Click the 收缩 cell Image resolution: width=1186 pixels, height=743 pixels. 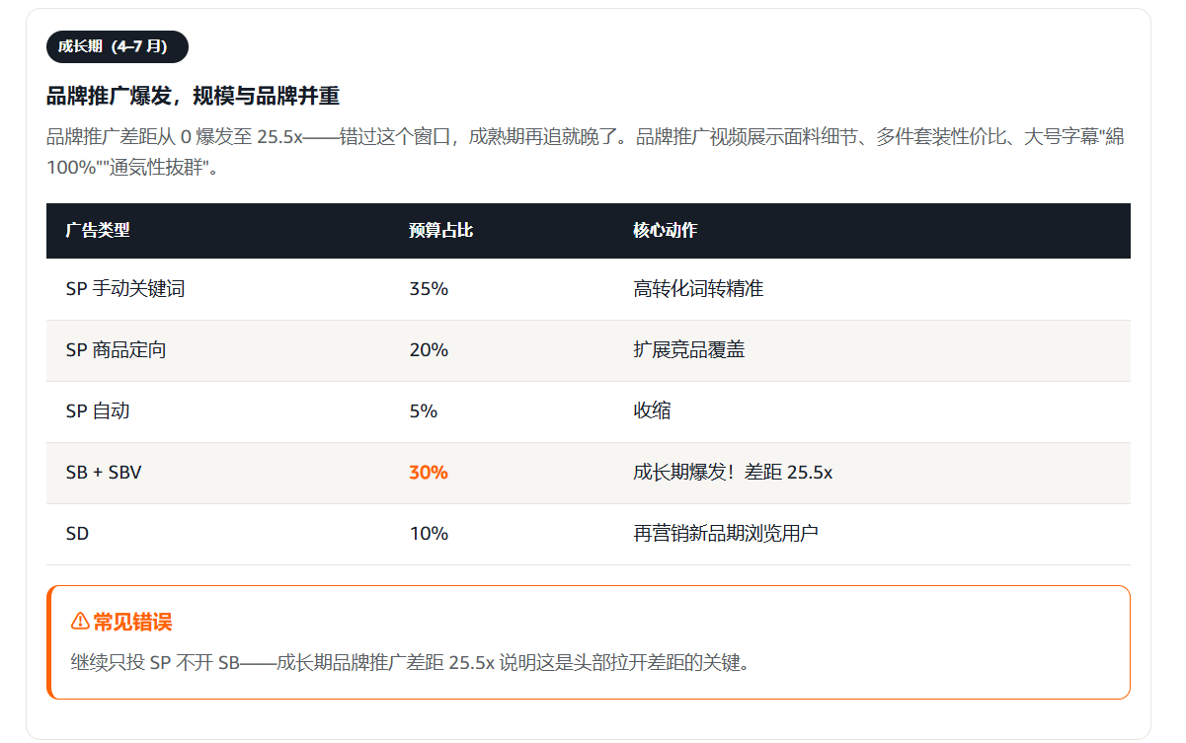coord(652,411)
